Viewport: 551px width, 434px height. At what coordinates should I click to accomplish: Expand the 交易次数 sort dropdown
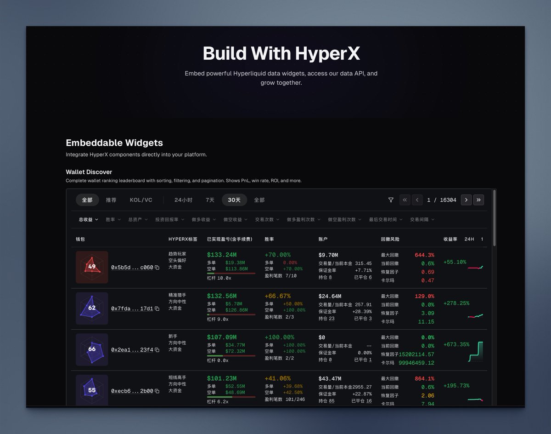point(267,220)
